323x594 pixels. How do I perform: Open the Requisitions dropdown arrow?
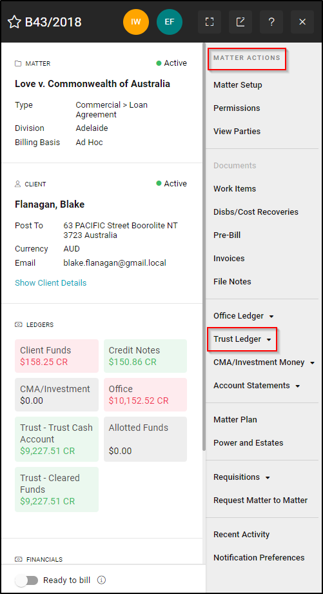[268, 478]
